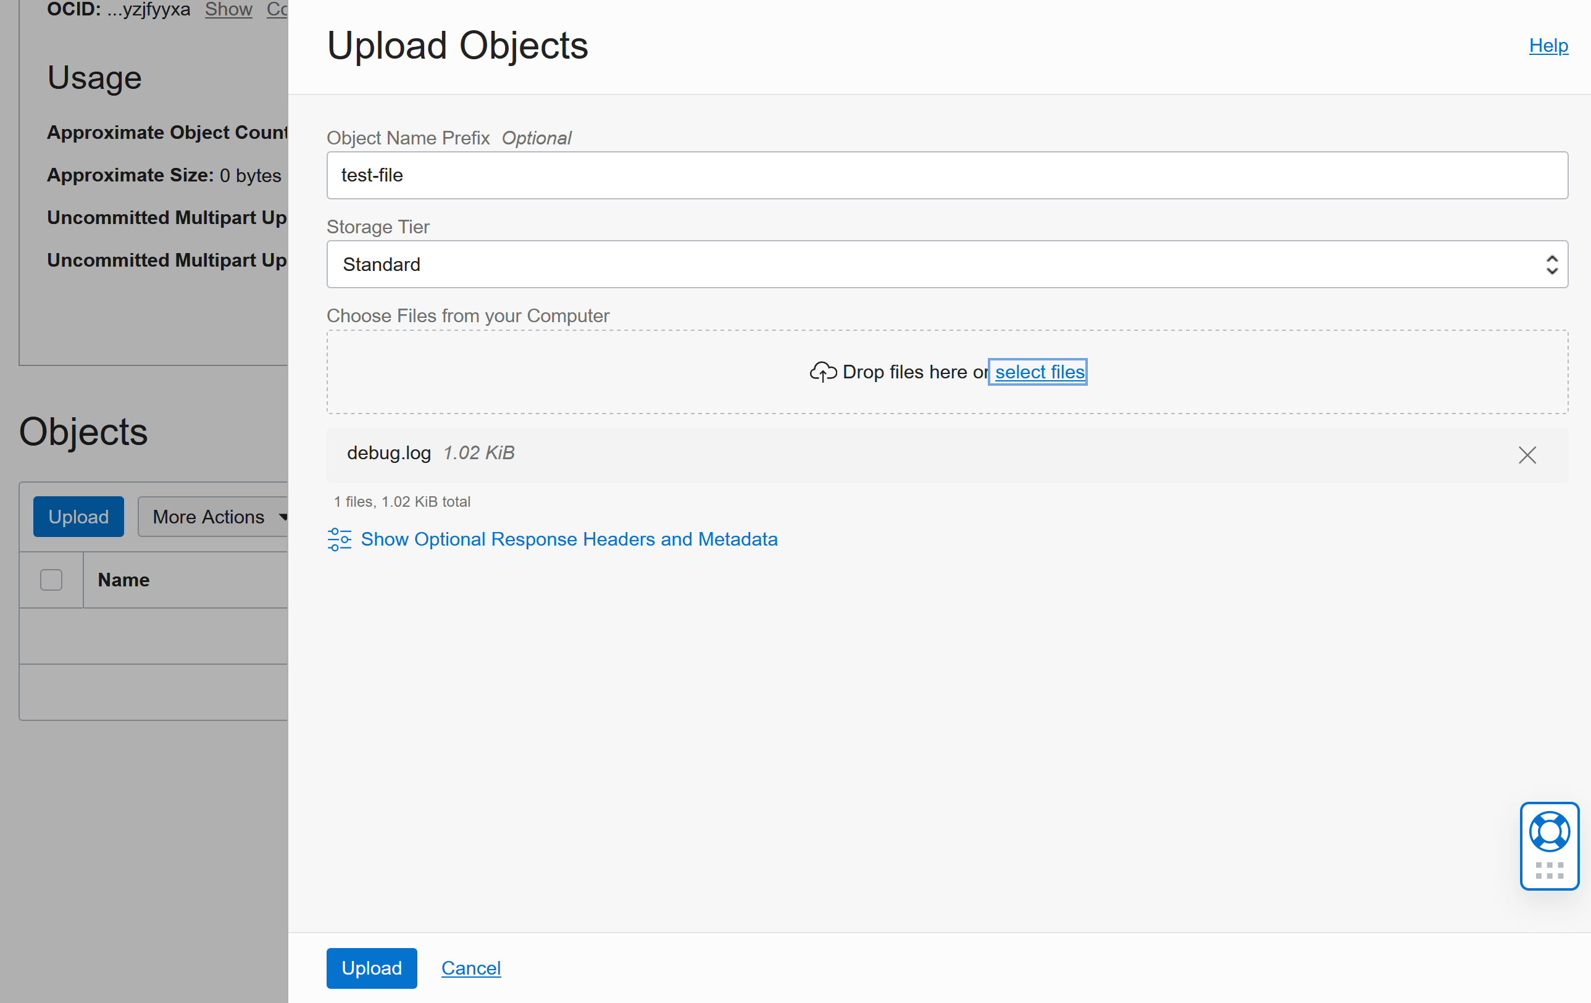Click the Upload Objects heading

[x=457, y=46]
